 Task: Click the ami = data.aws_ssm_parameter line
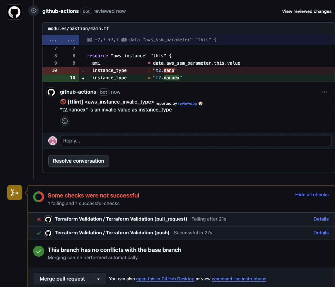(166, 63)
